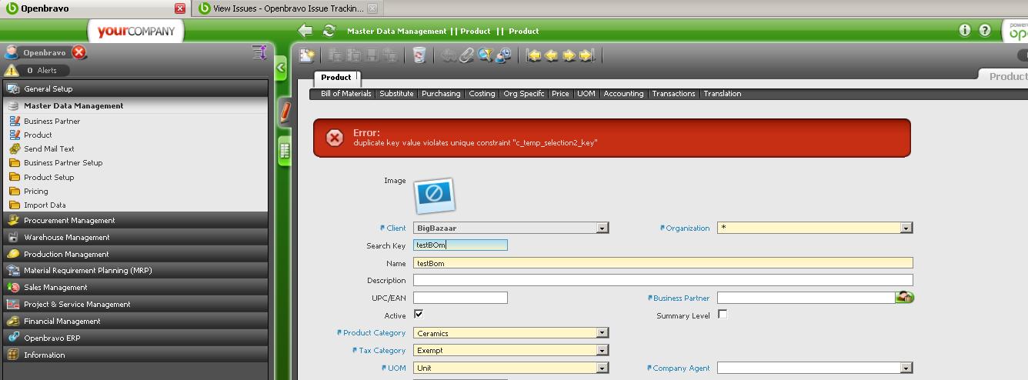Open the Purchasing tab
Viewport: 1028px width, 380px height.
[x=441, y=94]
